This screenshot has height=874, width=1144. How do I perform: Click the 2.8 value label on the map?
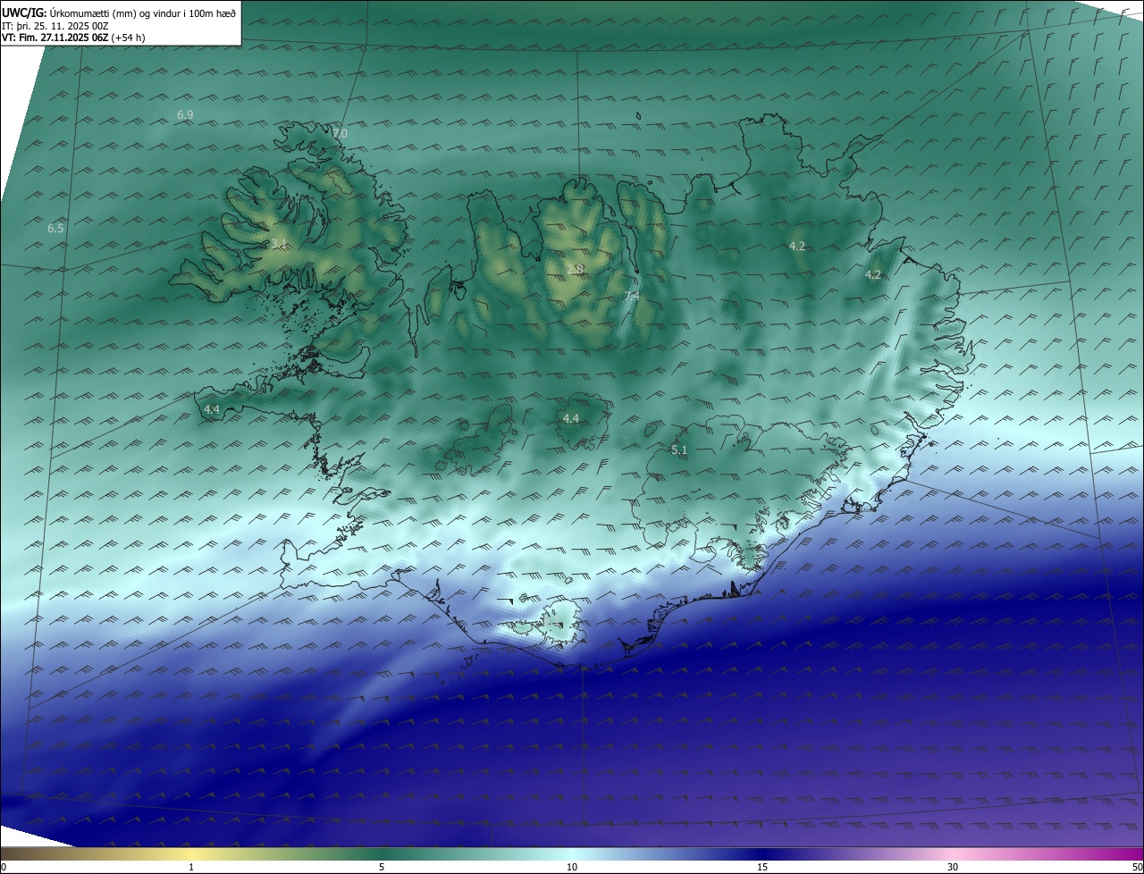[576, 269]
